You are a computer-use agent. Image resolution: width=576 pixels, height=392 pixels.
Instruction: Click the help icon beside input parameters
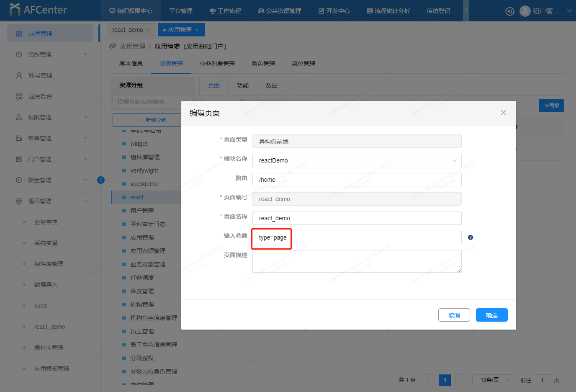(471, 237)
